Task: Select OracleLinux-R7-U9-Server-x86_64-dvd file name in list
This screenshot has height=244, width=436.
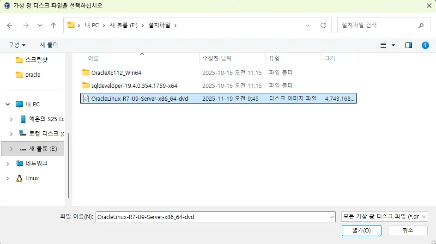Action: coord(139,99)
